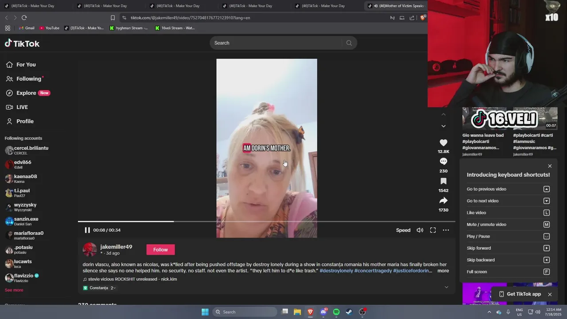Open the flavizzio verified account
Screen dimensions: 567x319
point(22,278)
